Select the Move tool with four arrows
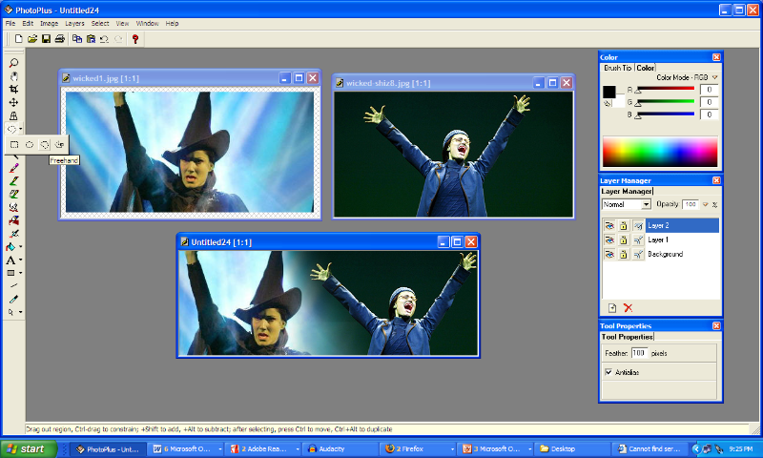The image size is (763, 458). coord(13,102)
